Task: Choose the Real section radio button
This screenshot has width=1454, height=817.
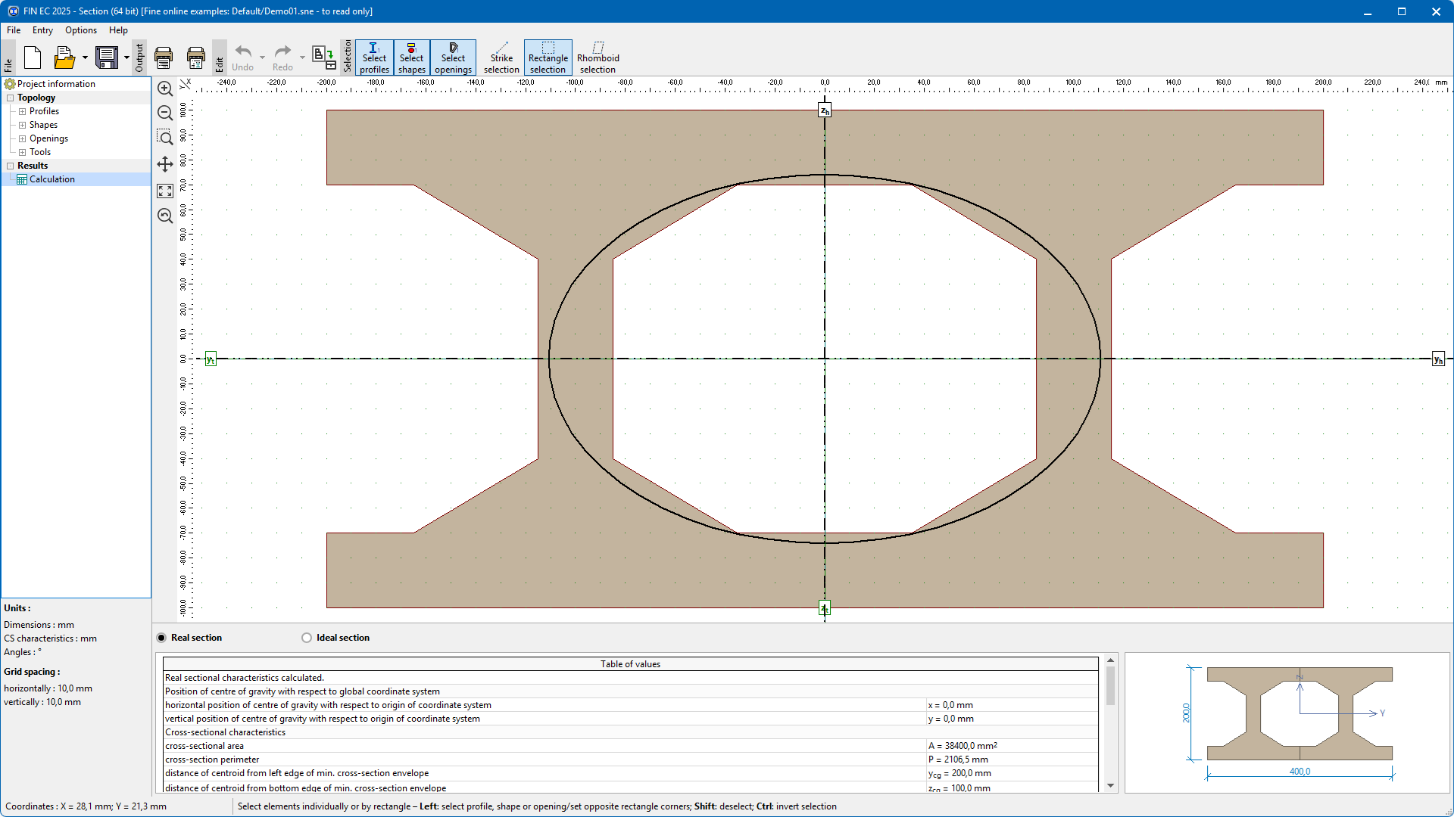Action: [x=161, y=638]
